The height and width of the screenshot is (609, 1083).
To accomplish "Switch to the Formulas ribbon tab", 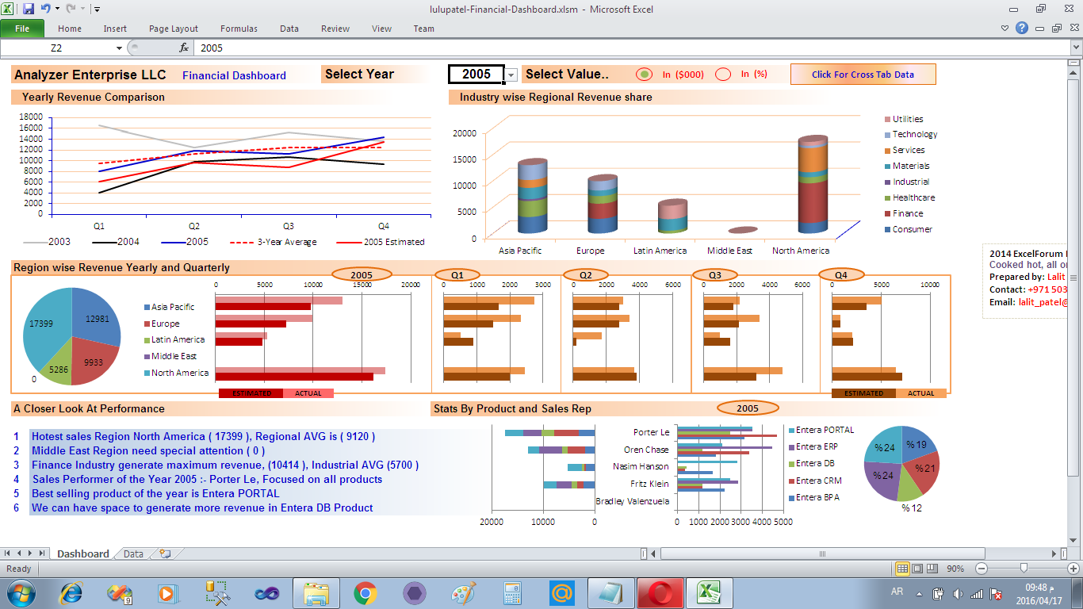I will tap(239, 29).
